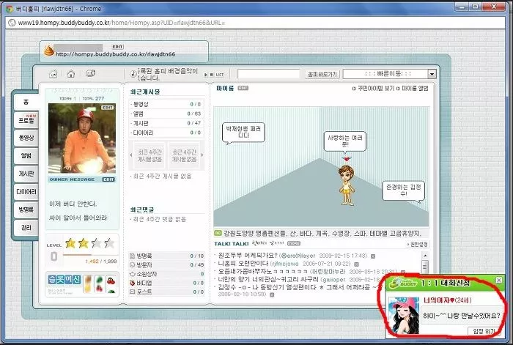
Task: Close the 1:1 대화신청 popup
Action: 498,281
